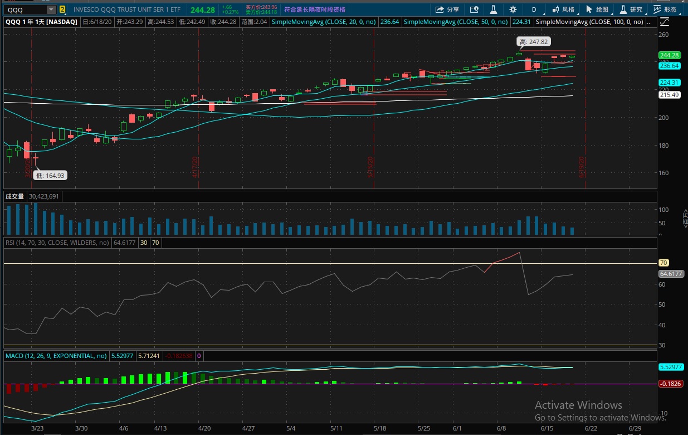Click the last price 244.28 in header

tap(202, 9)
